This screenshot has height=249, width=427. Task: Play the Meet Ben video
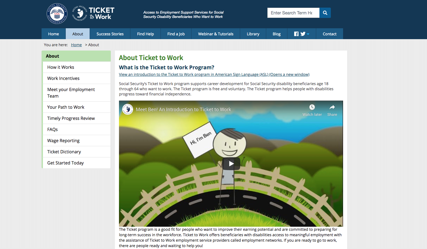(231, 164)
